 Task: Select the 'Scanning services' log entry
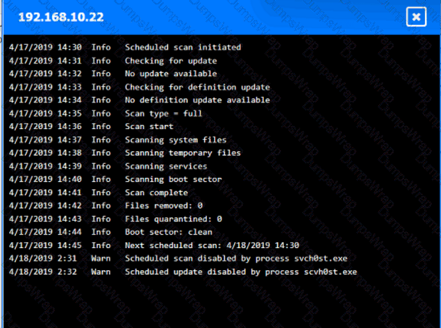pyautogui.click(x=165, y=166)
